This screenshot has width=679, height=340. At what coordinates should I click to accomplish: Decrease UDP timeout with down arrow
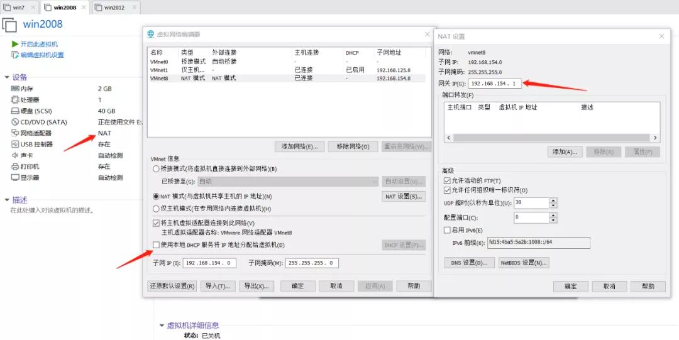554,206
